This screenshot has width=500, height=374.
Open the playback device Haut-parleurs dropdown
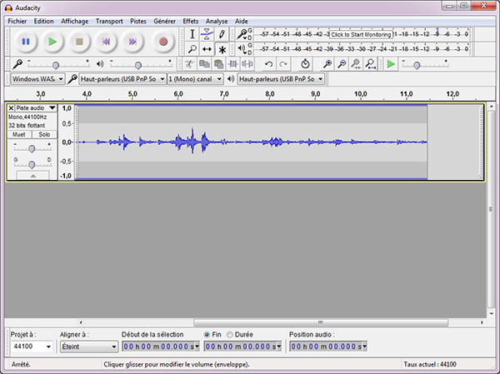click(x=281, y=79)
